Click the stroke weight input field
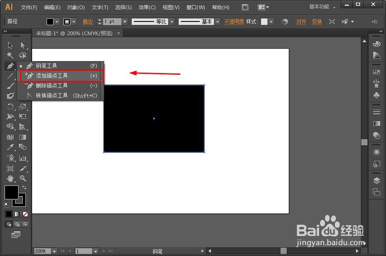The height and width of the screenshot is (256, 386). point(112,22)
